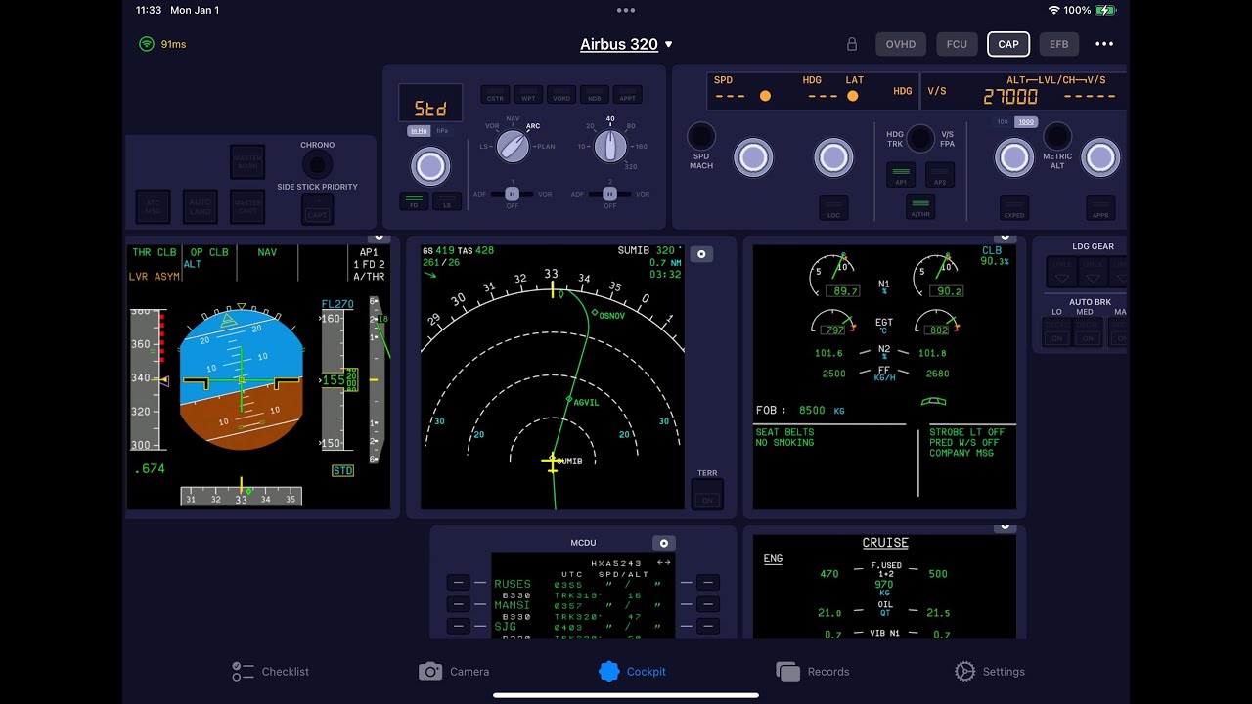
Task: Select altitude increment 100
Action: click(1003, 122)
